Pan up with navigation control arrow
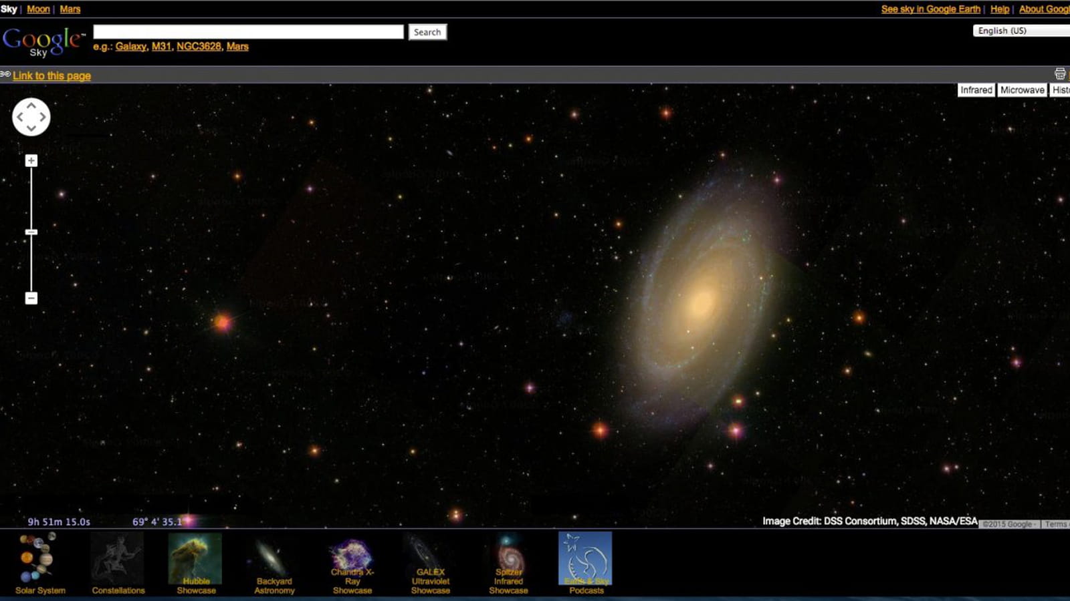This screenshot has width=1070, height=601. coord(31,105)
